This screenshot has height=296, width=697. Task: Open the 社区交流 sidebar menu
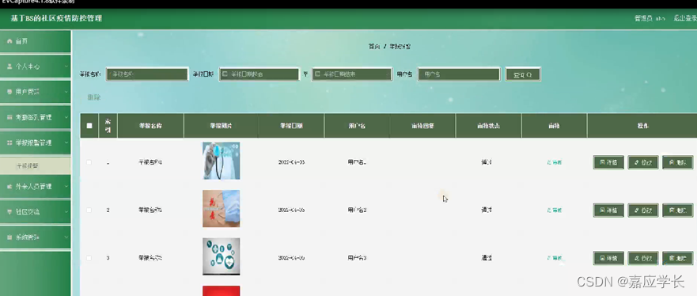click(35, 212)
